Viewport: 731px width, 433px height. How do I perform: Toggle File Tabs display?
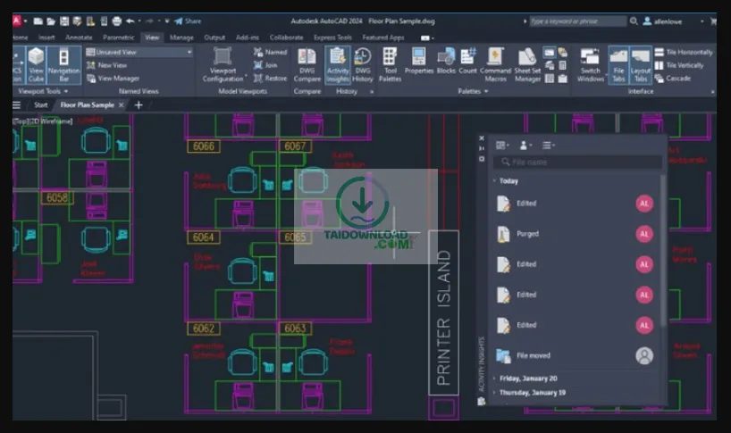618,64
